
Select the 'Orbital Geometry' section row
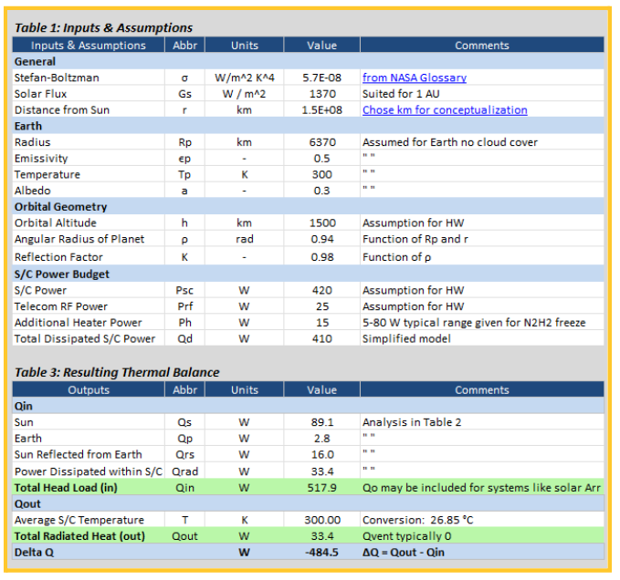(61, 207)
